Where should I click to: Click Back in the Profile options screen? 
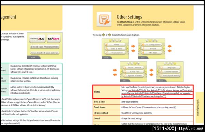[107, 58]
